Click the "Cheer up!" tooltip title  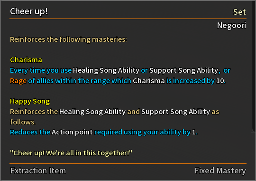tap(29, 11)
